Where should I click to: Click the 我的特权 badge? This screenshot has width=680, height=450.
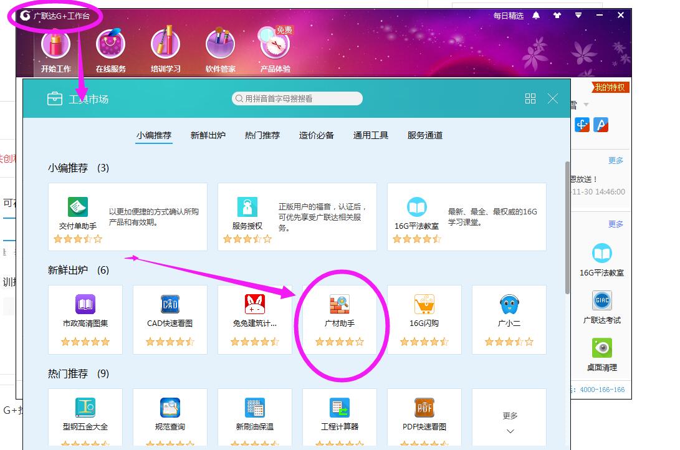[610, 88]
